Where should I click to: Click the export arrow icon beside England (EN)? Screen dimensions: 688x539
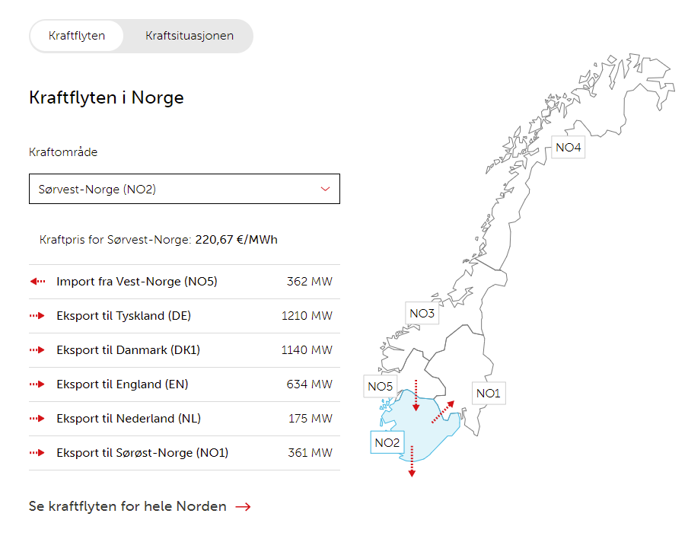[37, 384]
